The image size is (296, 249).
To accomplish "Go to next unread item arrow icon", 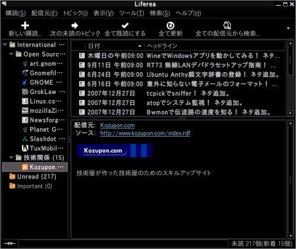I will [75, 25].
